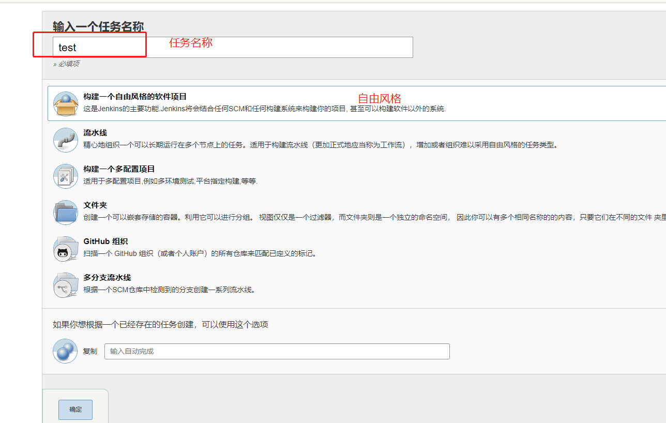
Task: Select 构建一个多配置项目 title
Action: (119, 169)
